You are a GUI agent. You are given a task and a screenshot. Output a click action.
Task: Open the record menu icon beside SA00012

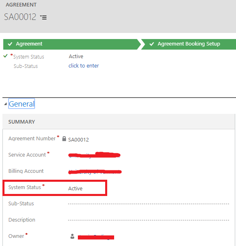(43, 17)
